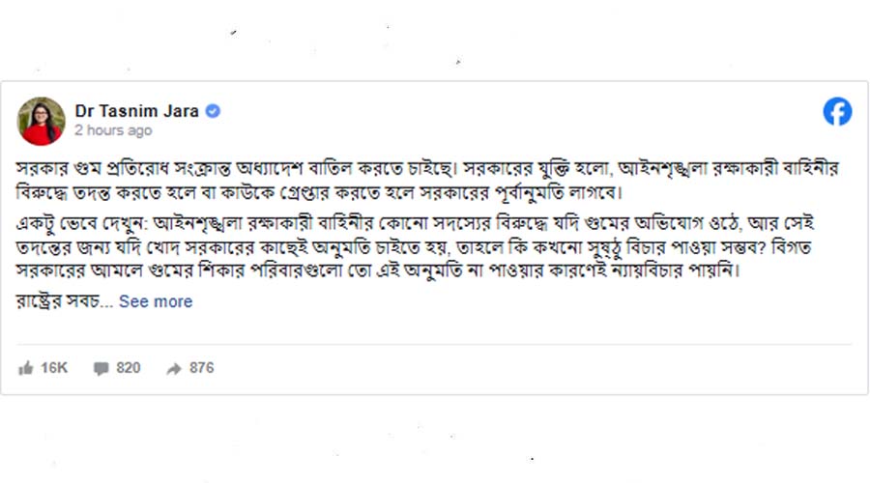Open Dr Tasnim Jara's profile picture

point(41,121)
